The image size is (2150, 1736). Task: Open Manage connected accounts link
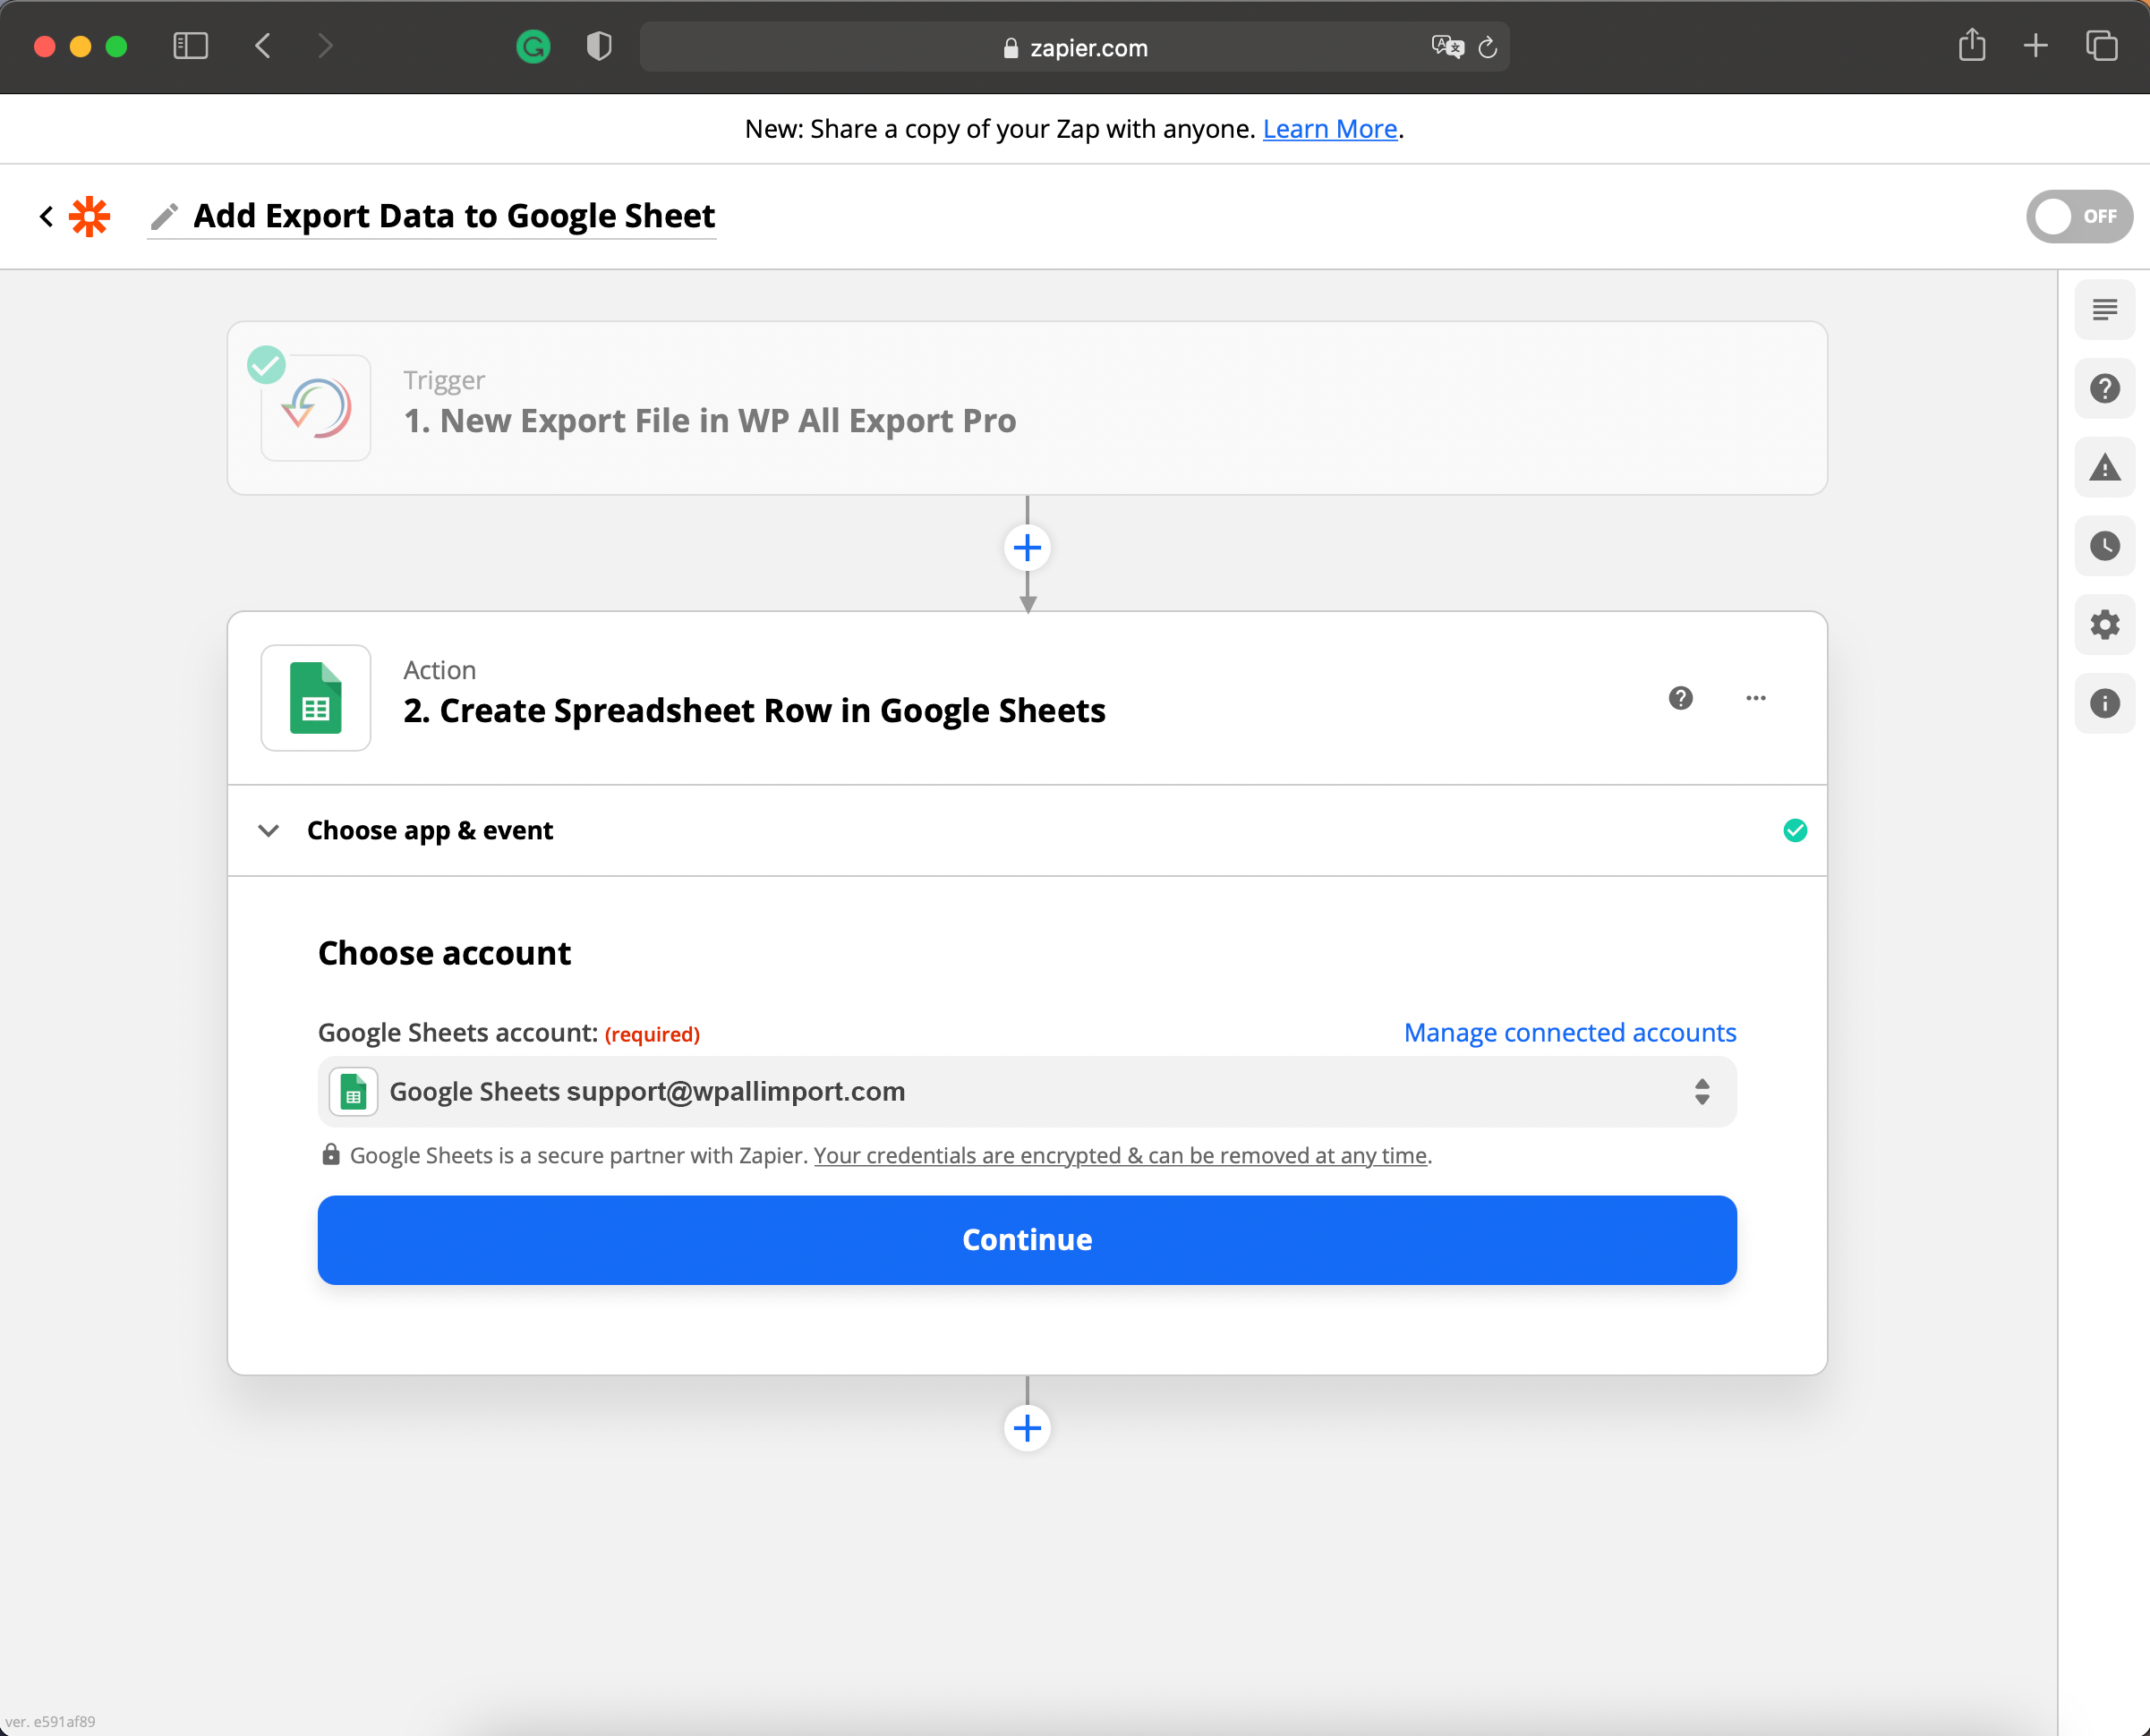coord(1569,1033)
